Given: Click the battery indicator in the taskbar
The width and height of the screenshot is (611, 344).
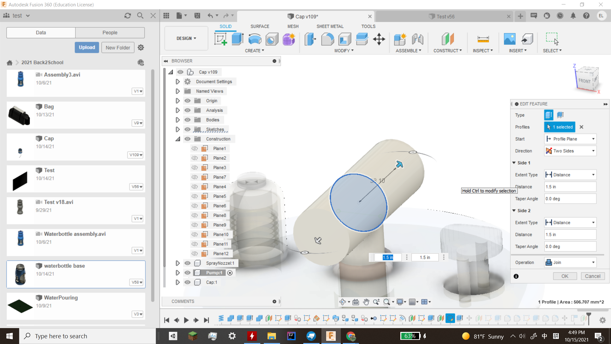Looking at the screenshot, I should (x=410, y=336).
